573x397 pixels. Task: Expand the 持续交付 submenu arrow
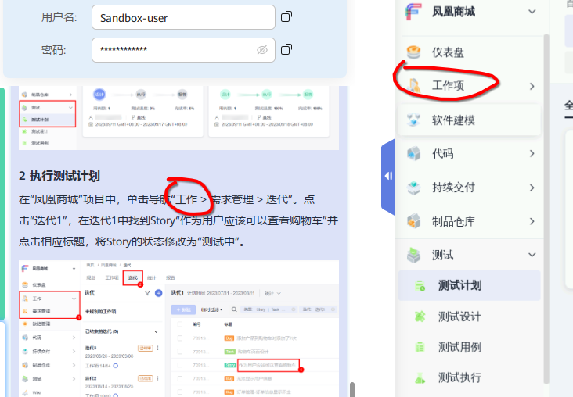(x=532, y=188)
